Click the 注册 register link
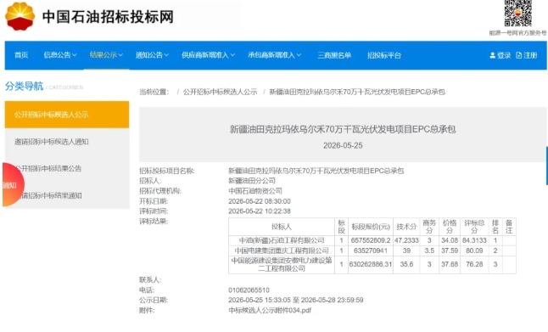The image size is (548, 332). tap(527, 55)
